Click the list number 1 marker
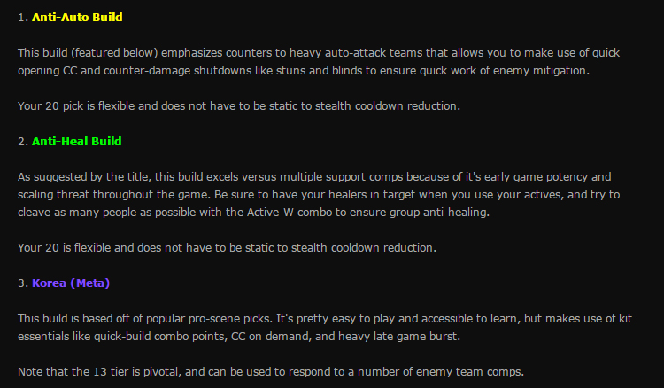 [23, 18]
